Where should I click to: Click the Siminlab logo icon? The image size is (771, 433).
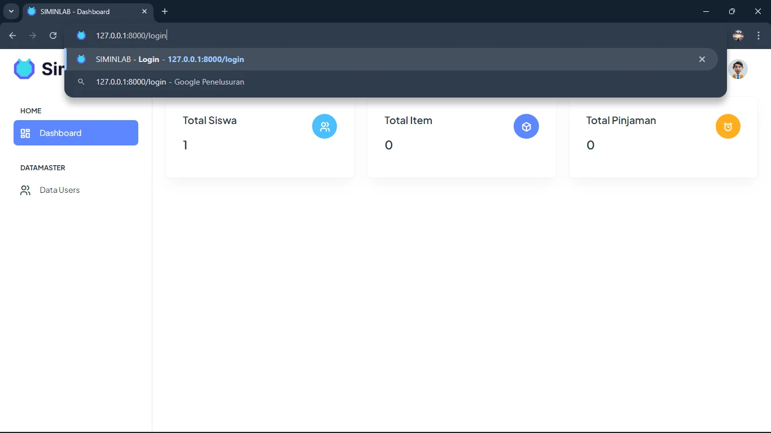pyautogui.click(x=24, y=69)
